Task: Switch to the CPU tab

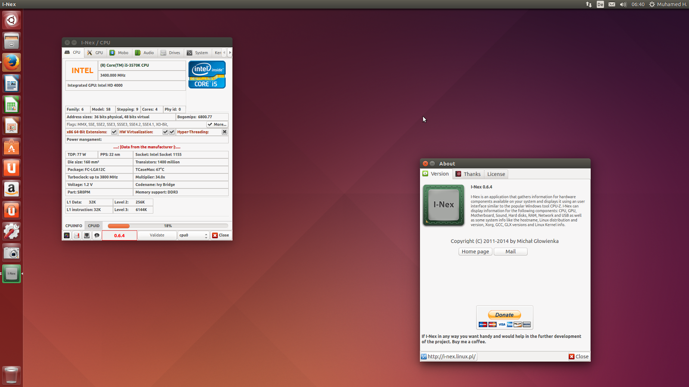Action: click(73, 52)
